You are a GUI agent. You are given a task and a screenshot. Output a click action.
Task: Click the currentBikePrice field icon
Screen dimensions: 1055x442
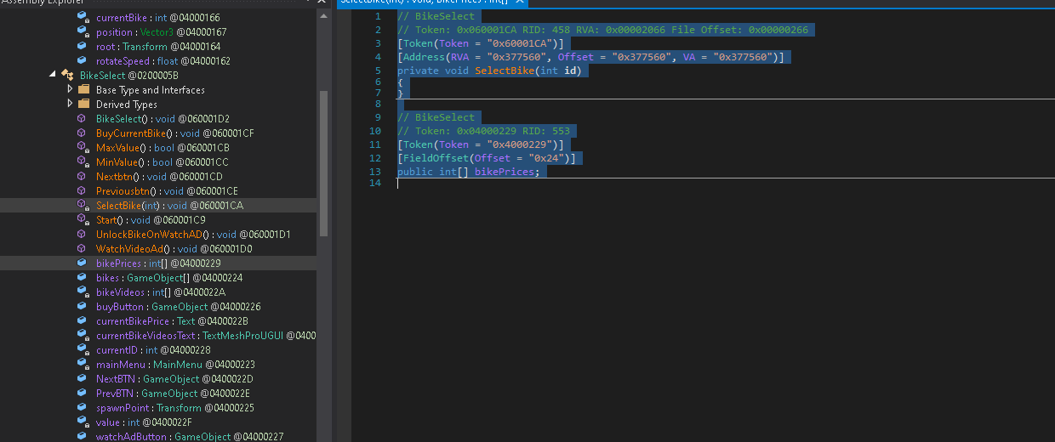[83, 321]
